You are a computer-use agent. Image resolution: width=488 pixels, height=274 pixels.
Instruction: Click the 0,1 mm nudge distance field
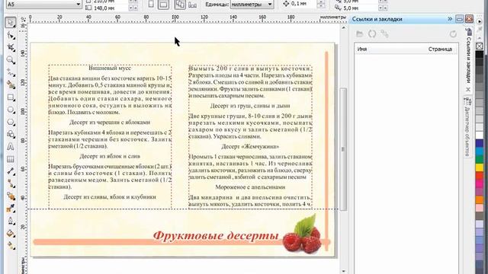[x=303, y=4]
